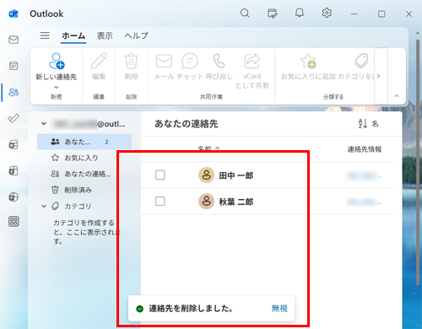422x329 pixels.
Task: Open the Word app icon in sidebar
Action: (x=14, y=144)
